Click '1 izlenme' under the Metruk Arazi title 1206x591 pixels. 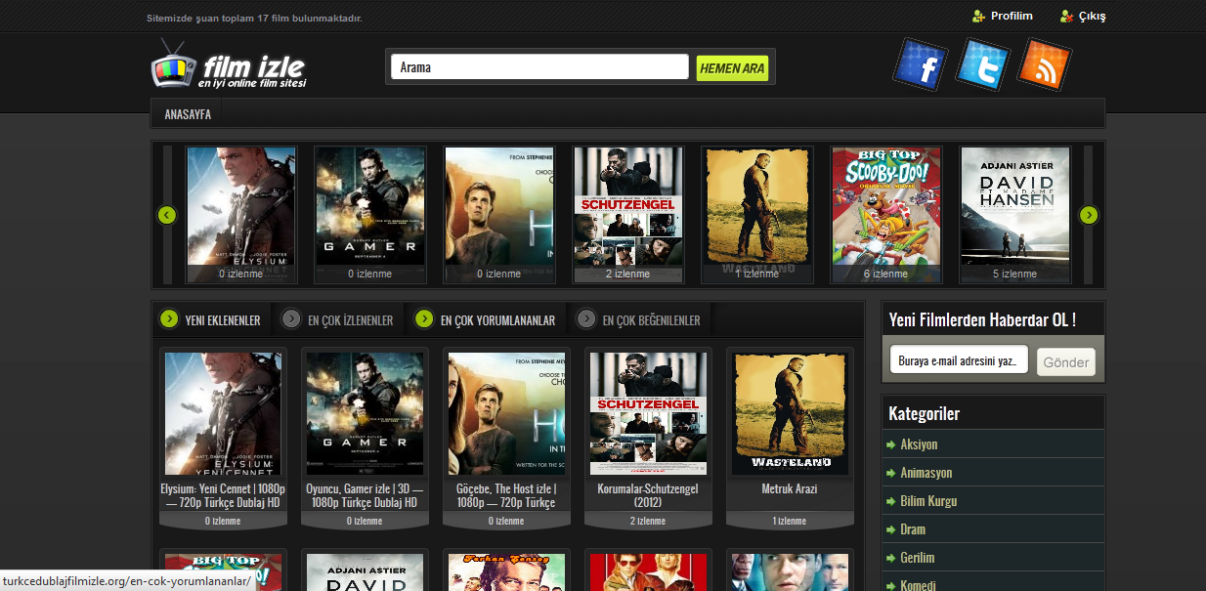(x=790, y=521)
